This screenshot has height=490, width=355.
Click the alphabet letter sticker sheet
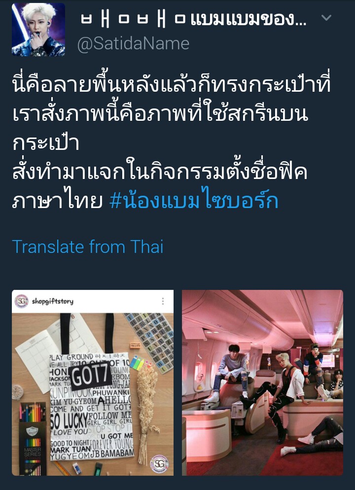(150, 342)
